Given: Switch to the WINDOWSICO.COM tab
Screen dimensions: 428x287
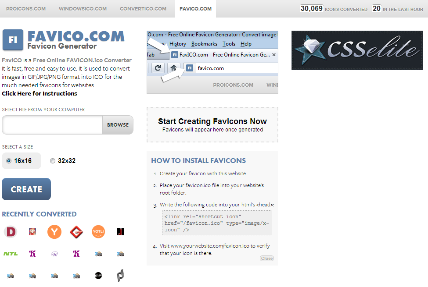Looking at the screenshot, I should click(x=83, y=9).
